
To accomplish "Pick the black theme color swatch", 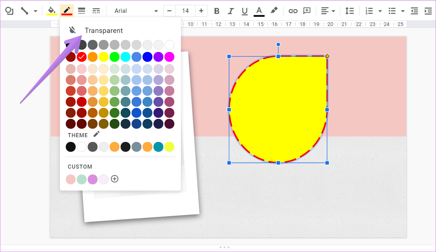I will click(71, 147).
